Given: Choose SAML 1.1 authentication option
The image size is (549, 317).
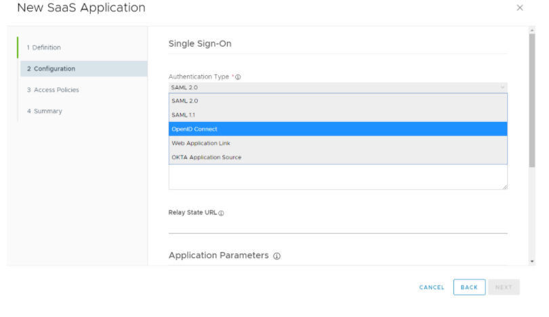Looking at the screenshot, I should click(338, 114).
